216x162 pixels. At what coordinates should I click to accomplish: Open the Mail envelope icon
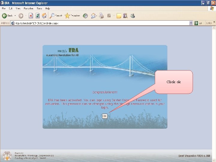click(x=93, y=16)
